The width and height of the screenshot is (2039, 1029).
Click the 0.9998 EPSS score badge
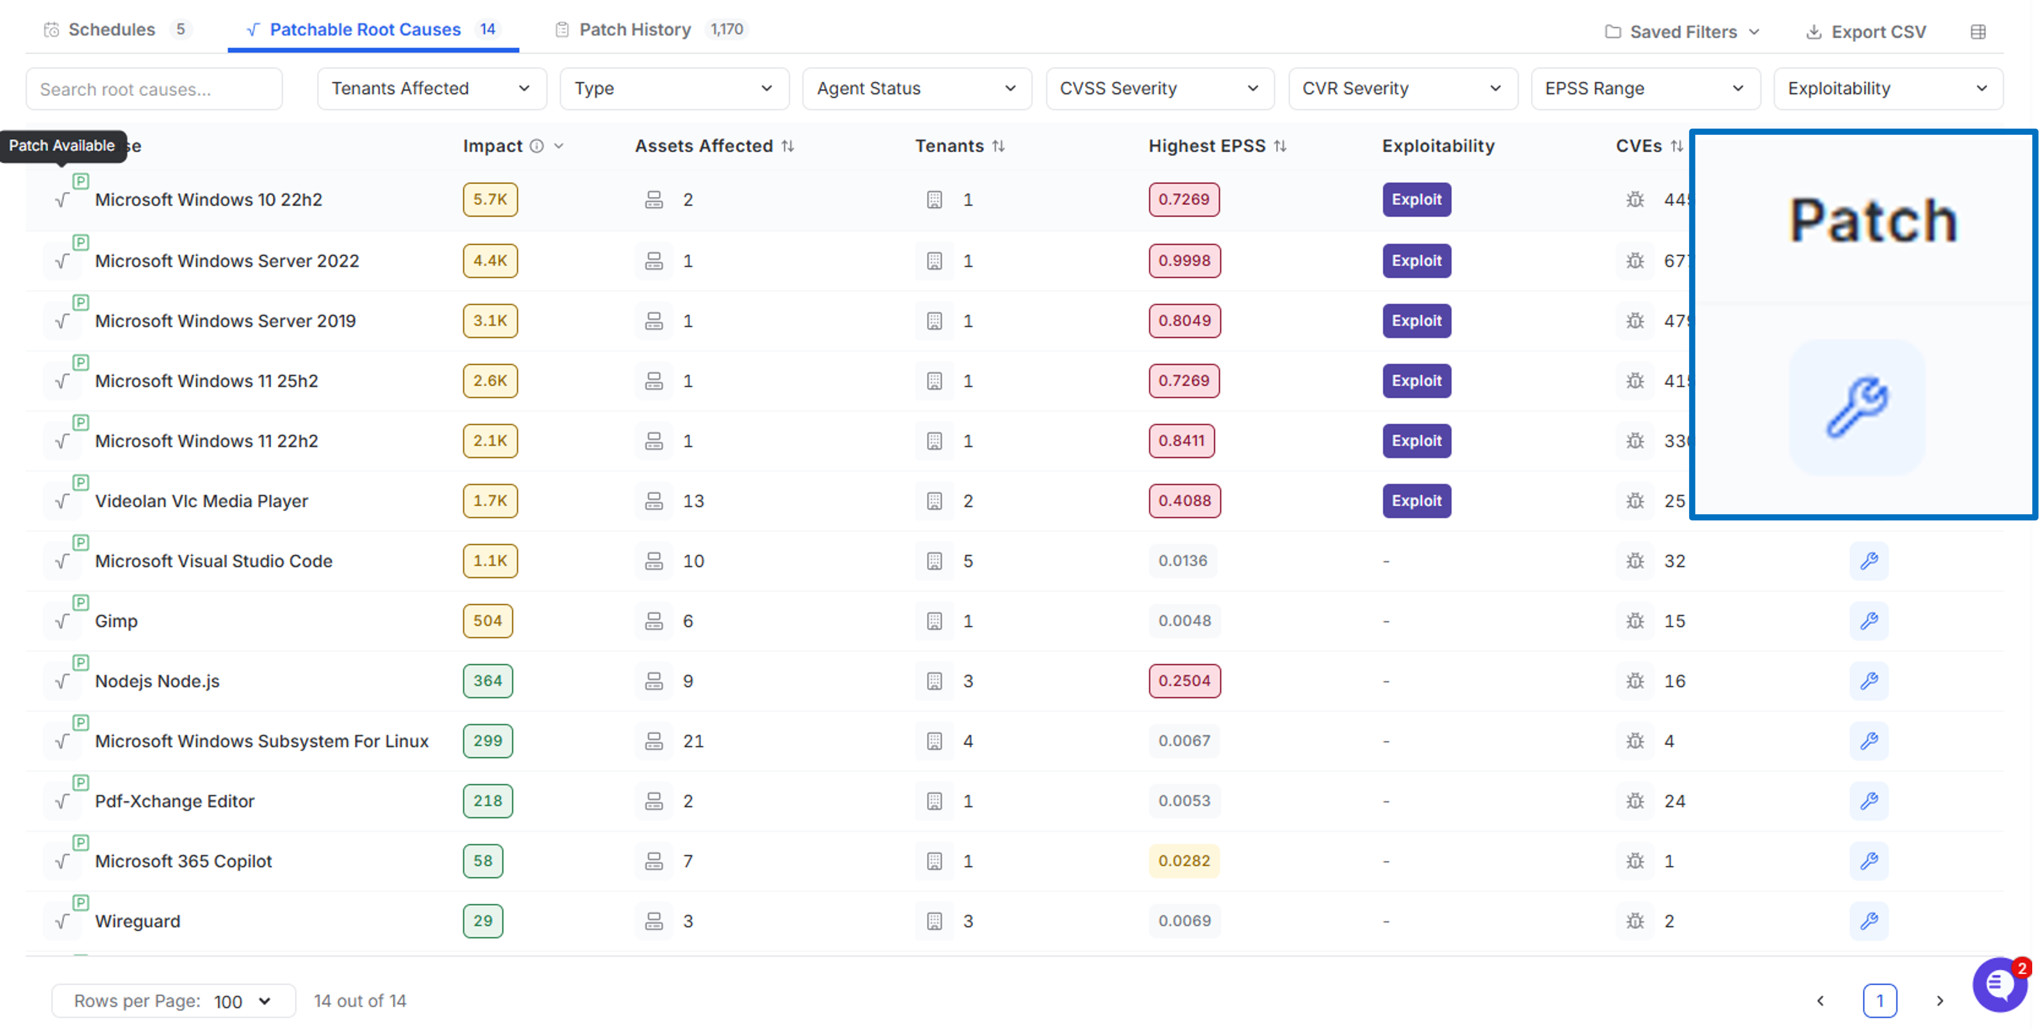pyautogui.click(x=1184, y=260)
